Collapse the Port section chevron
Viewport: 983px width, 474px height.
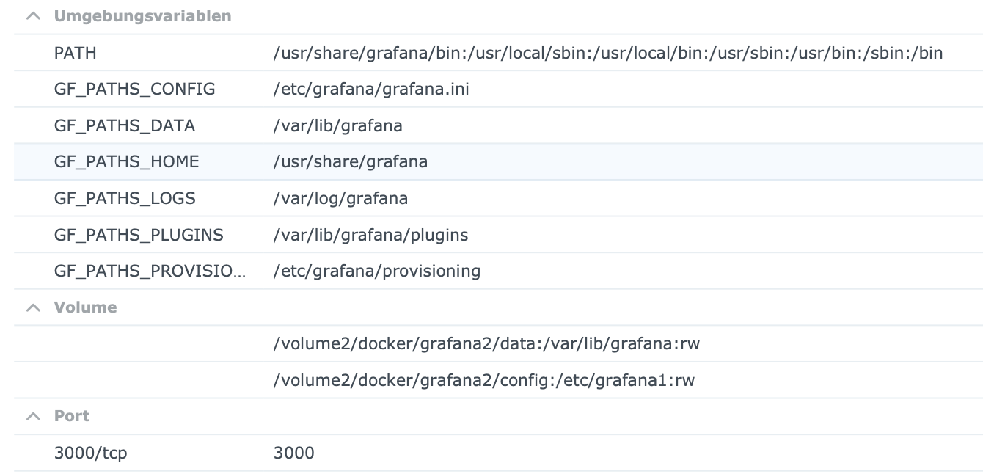tap(33, 416)
